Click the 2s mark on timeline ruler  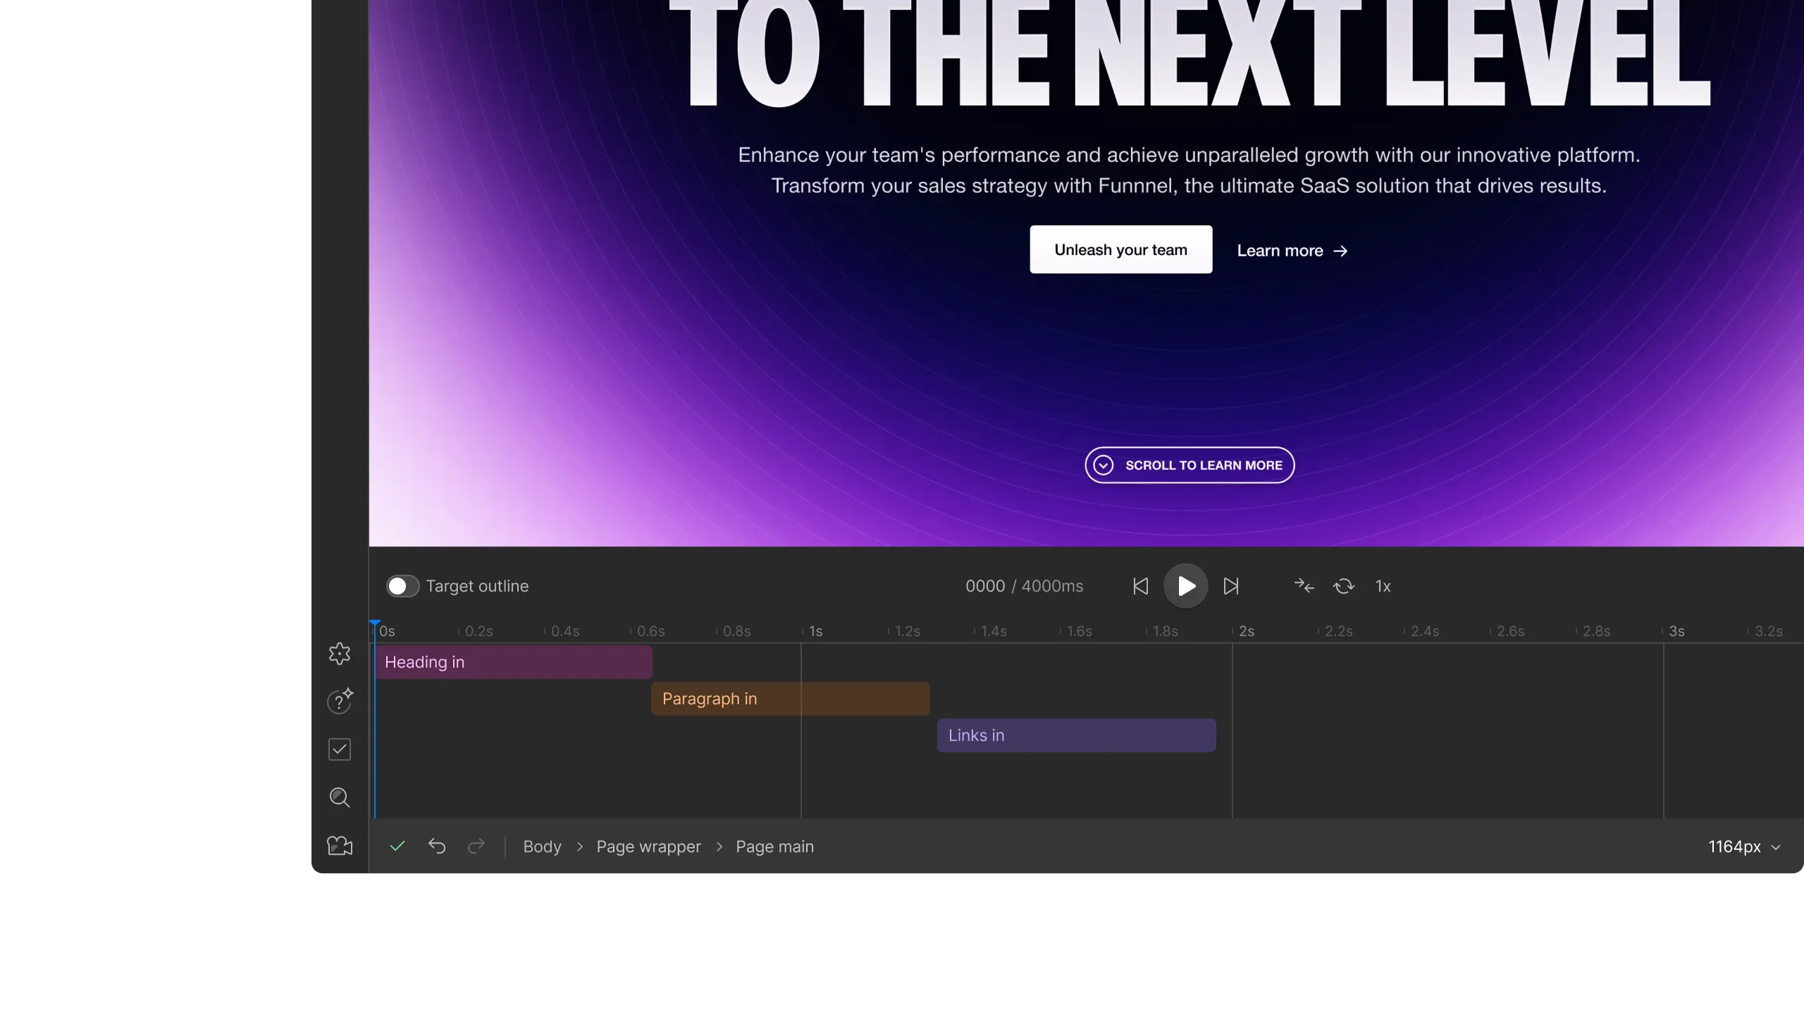[x=1246, y=631]
